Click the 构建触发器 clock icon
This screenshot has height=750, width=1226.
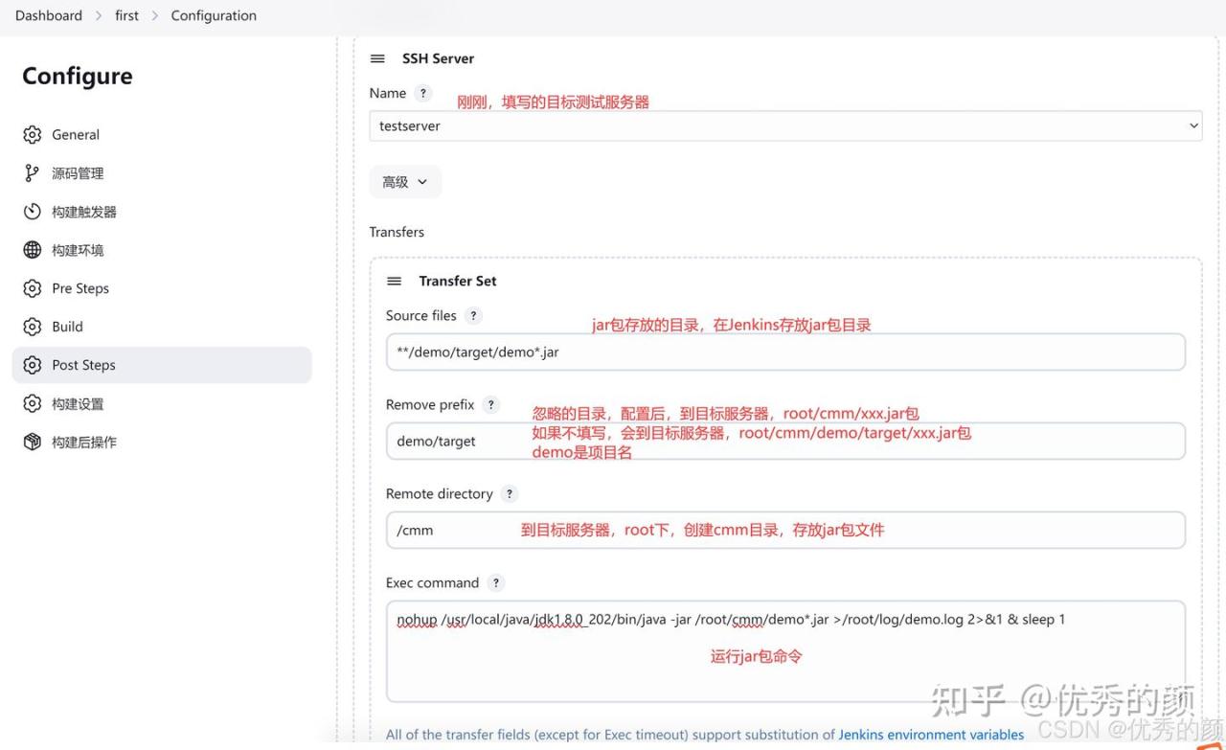point(33,212)
